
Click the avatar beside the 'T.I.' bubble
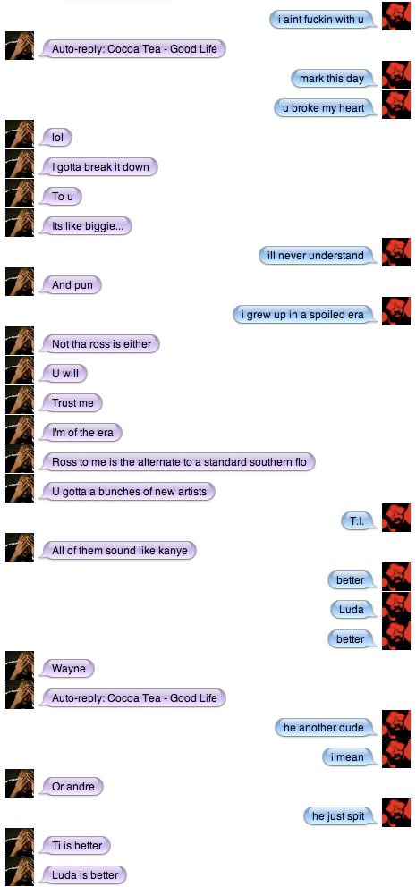(396, 518)
